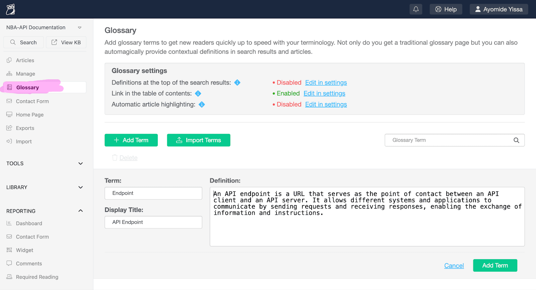Collapse the REPORTING section chevron

click(80, 211)
